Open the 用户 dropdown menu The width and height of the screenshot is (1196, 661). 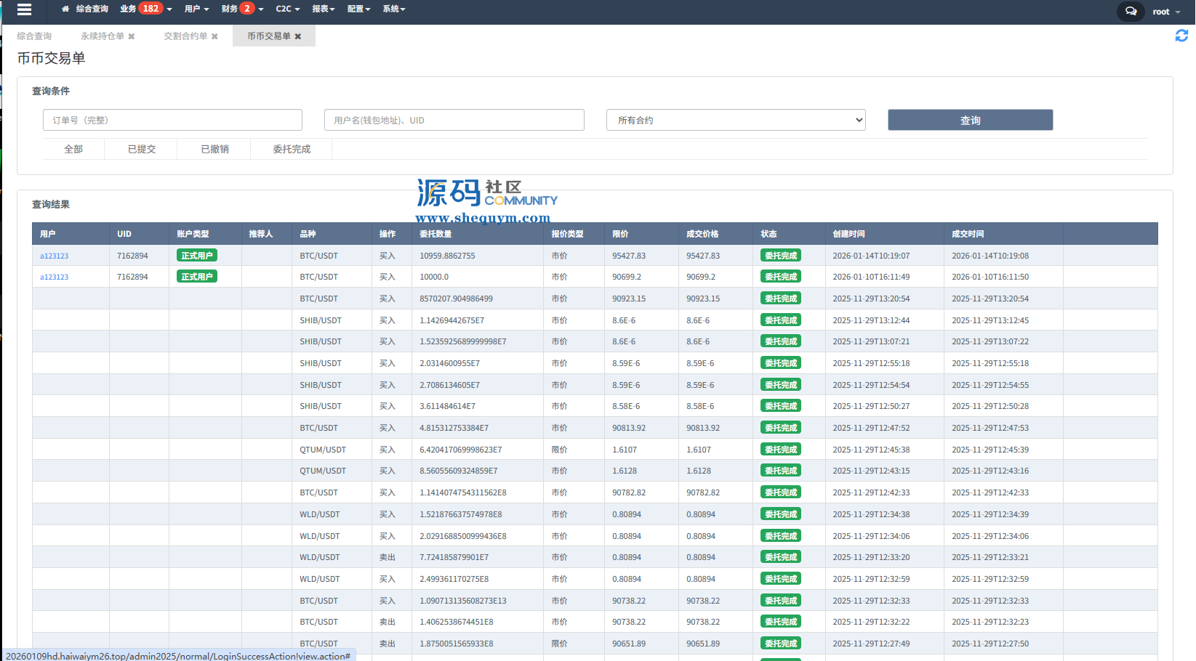point(196,9)
